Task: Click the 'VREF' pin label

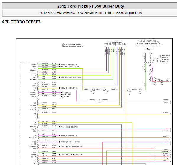Action: (x=35, y=159)
